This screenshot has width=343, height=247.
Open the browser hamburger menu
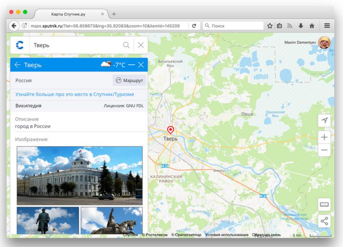point(327,26)
